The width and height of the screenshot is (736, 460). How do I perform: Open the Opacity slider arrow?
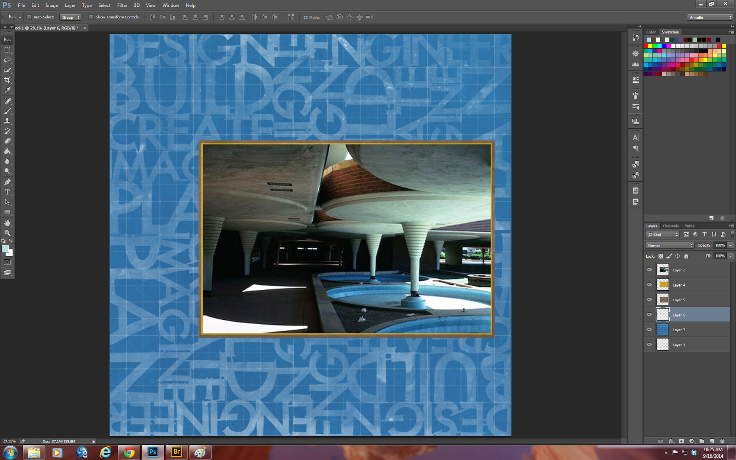730,245
